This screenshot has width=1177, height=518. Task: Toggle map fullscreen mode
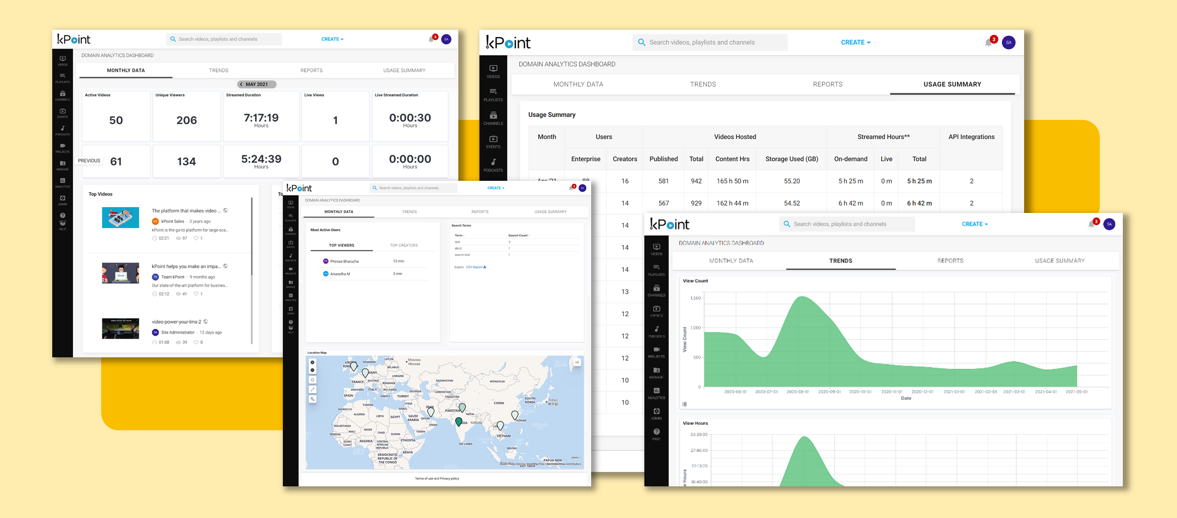(x=313, y=388)
